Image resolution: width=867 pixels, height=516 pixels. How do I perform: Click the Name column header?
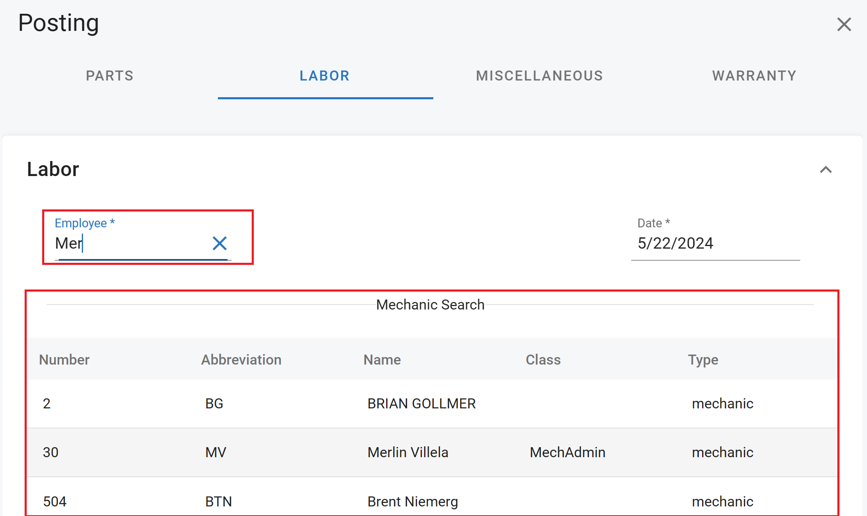coord(382,360)
